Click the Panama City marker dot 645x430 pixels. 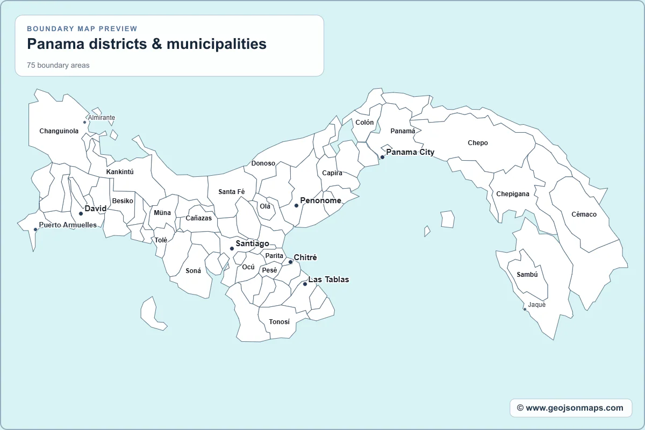[382, 157]
